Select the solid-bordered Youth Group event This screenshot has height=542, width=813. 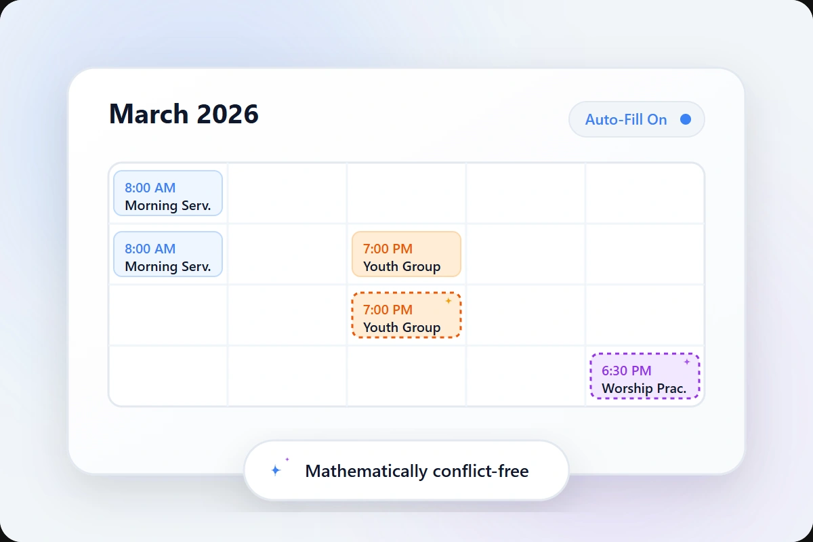click(x=406, y=254)
